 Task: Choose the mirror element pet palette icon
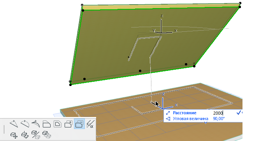[36, 135]
